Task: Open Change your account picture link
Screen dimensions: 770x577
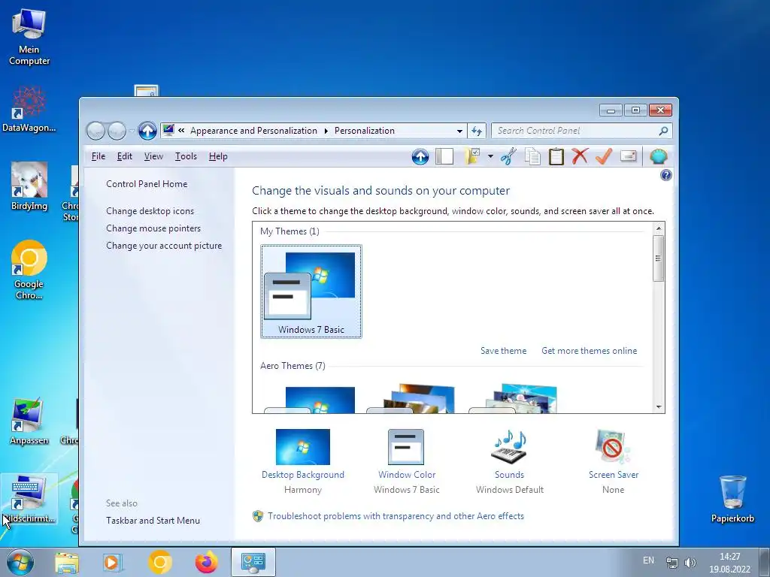Action: pyautogui.click(x=164, y=246)
